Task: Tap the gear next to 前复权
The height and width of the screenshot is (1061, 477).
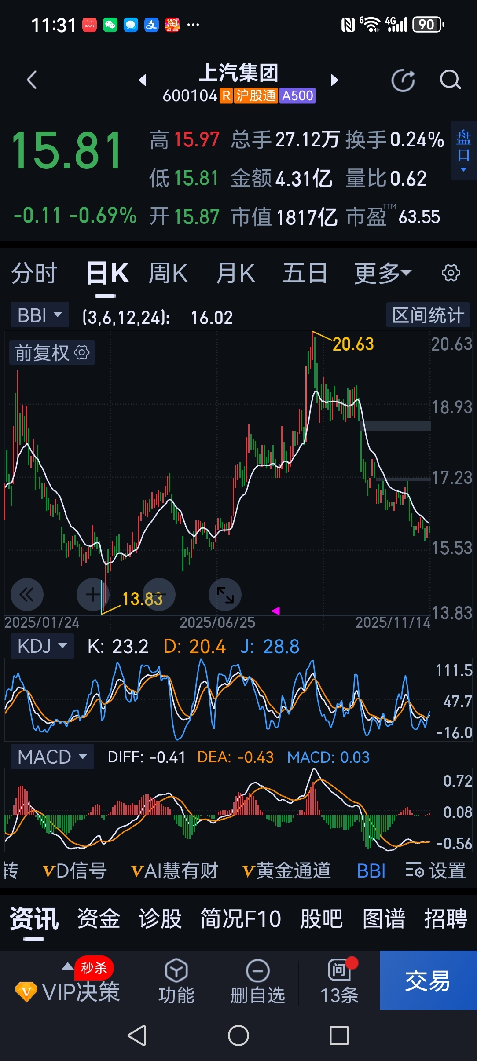Action: coord(82,352)
